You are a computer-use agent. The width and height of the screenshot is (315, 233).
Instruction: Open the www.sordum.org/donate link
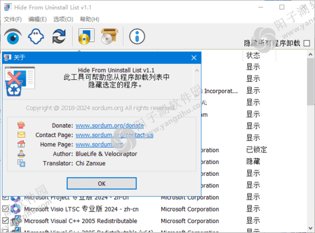(110, 125)
